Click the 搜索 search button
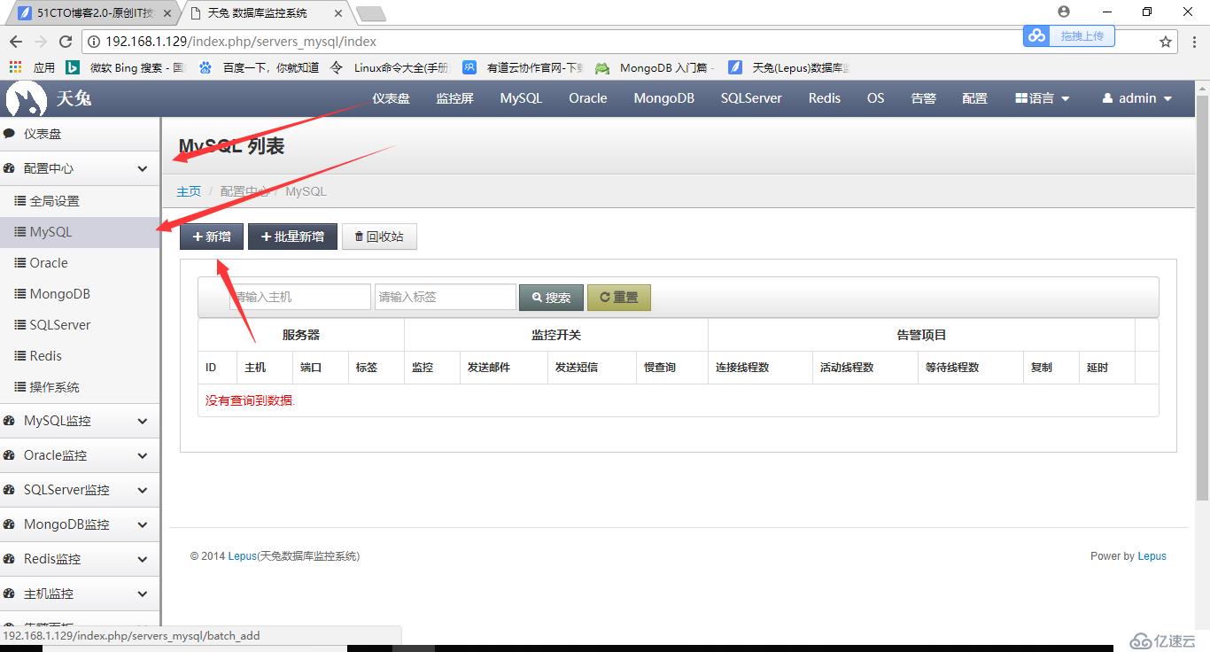Viewport: 1210px width, 652px height. [551, 298]
